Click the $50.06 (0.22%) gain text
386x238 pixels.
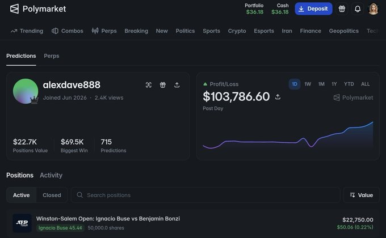pos(355,227)
